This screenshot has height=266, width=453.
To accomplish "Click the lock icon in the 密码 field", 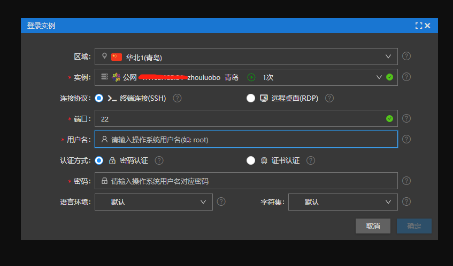I will (104, 181).
